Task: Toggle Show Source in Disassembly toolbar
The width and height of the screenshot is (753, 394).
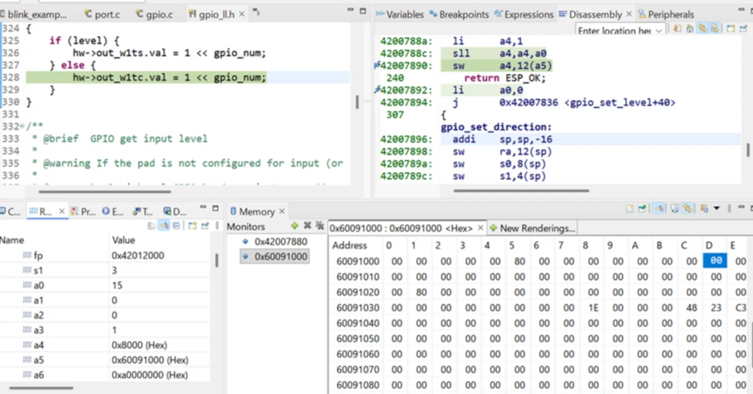Action: 714,28
